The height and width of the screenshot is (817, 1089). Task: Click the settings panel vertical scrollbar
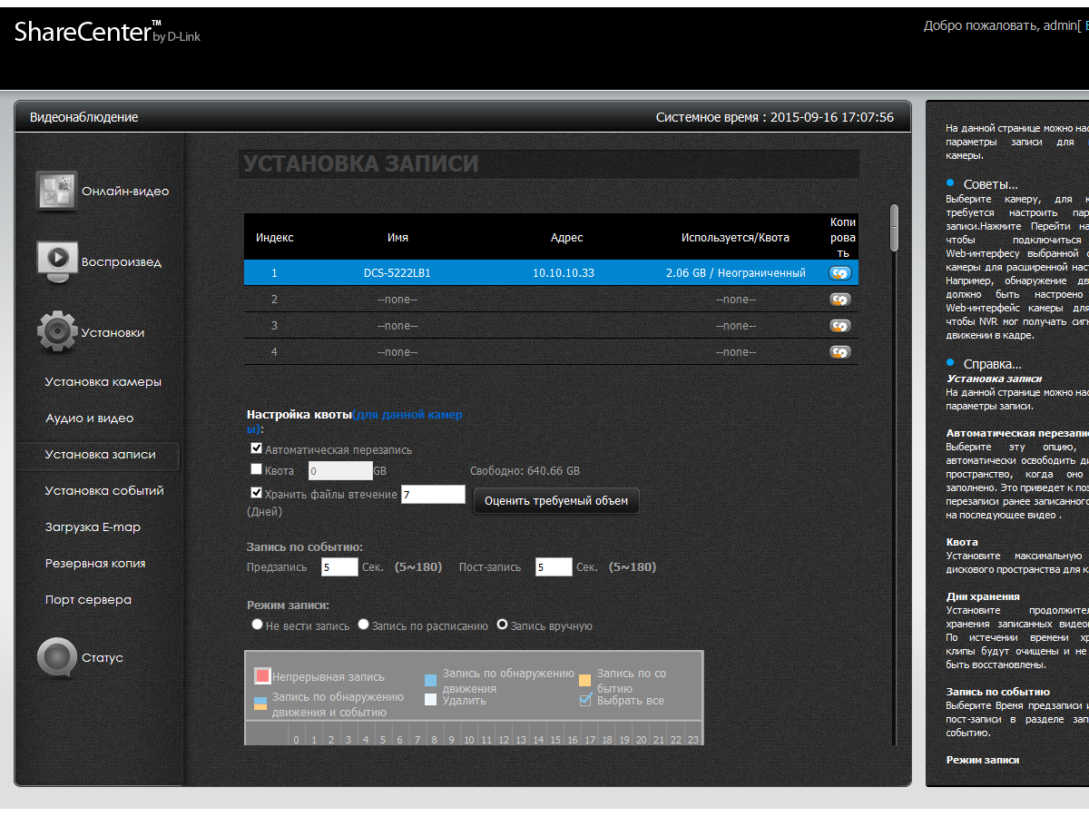click(894, 227)
